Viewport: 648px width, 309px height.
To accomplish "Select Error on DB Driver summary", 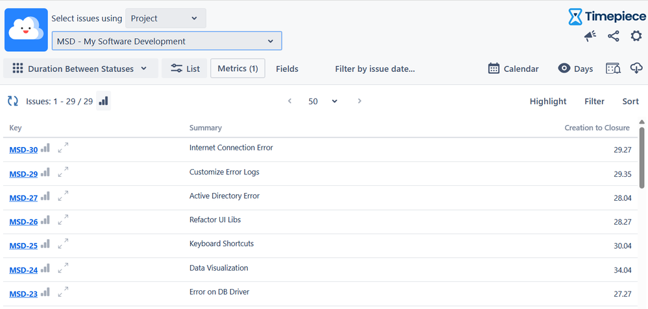I will pyautogui.click(x=219, y=292).
